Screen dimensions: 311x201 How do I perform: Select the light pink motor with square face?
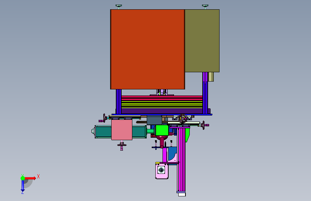tap(162, 171)
